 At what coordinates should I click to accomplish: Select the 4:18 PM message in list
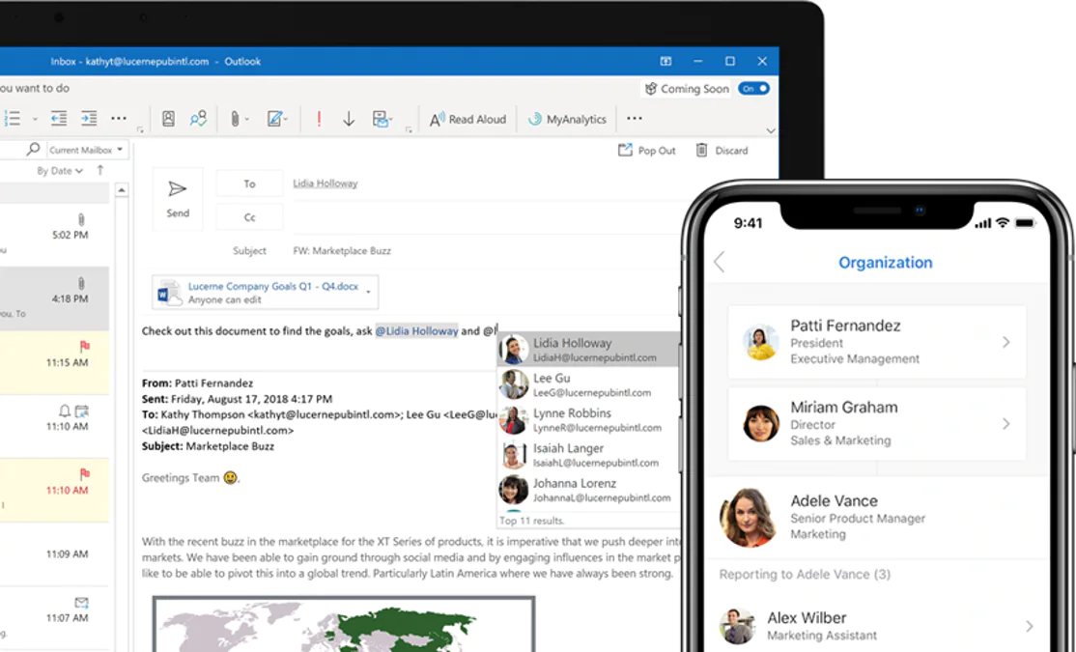click(54, 298)
